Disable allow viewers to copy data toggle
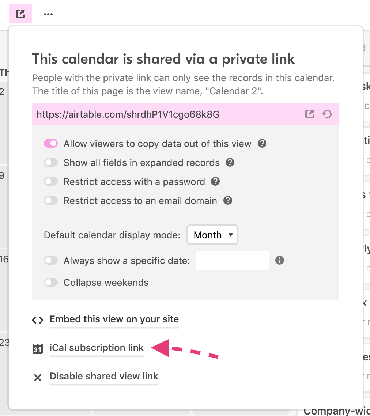Image resolution: width=370 pixels, height=416 pixels. click(x=51, y=144)
